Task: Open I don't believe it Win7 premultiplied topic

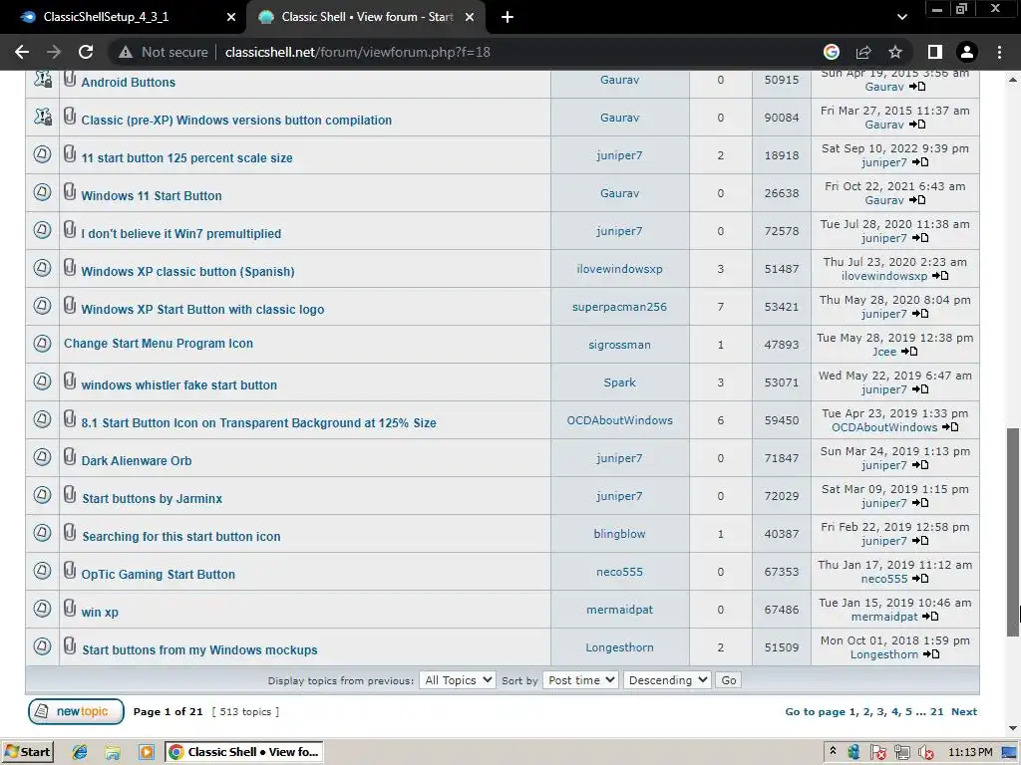Action: (x=181, y=233)
